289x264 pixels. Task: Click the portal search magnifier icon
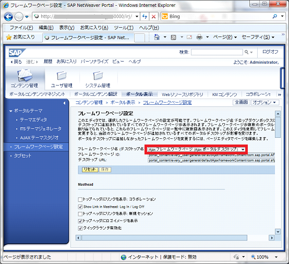coord(246,52)
